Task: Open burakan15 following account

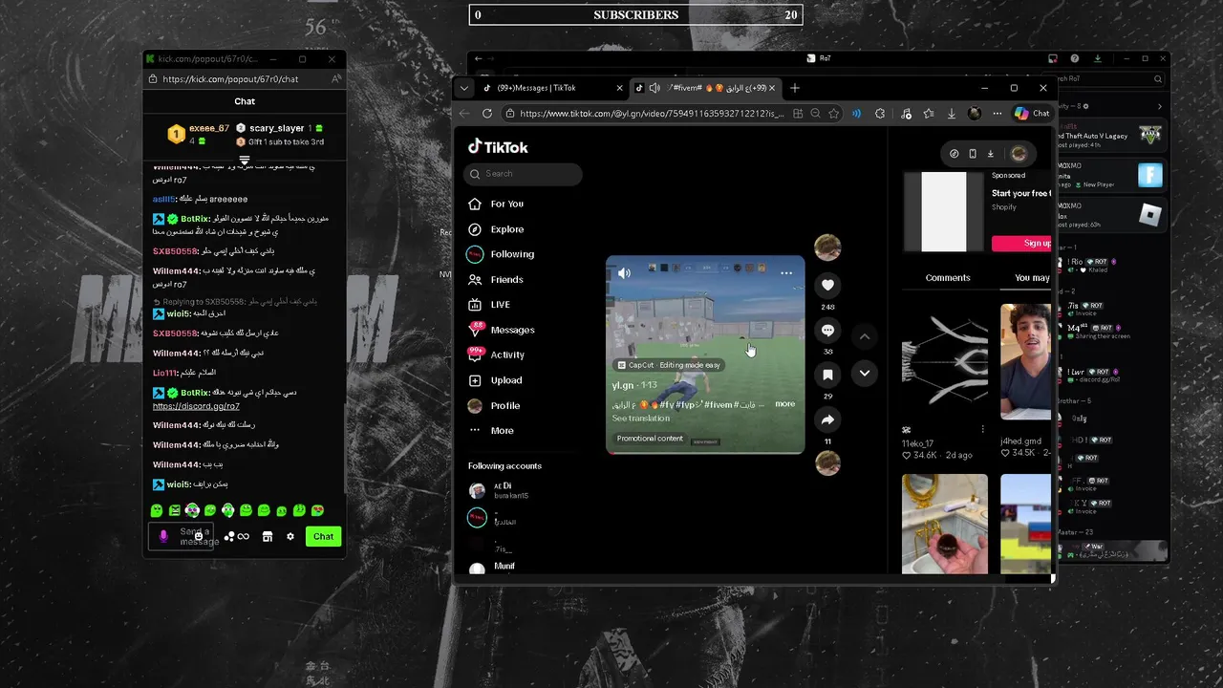Action: coord(499,490)
